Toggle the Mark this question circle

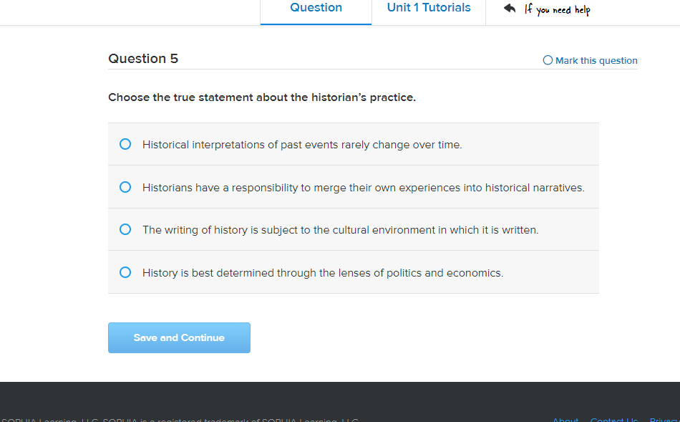pos(548,60)
